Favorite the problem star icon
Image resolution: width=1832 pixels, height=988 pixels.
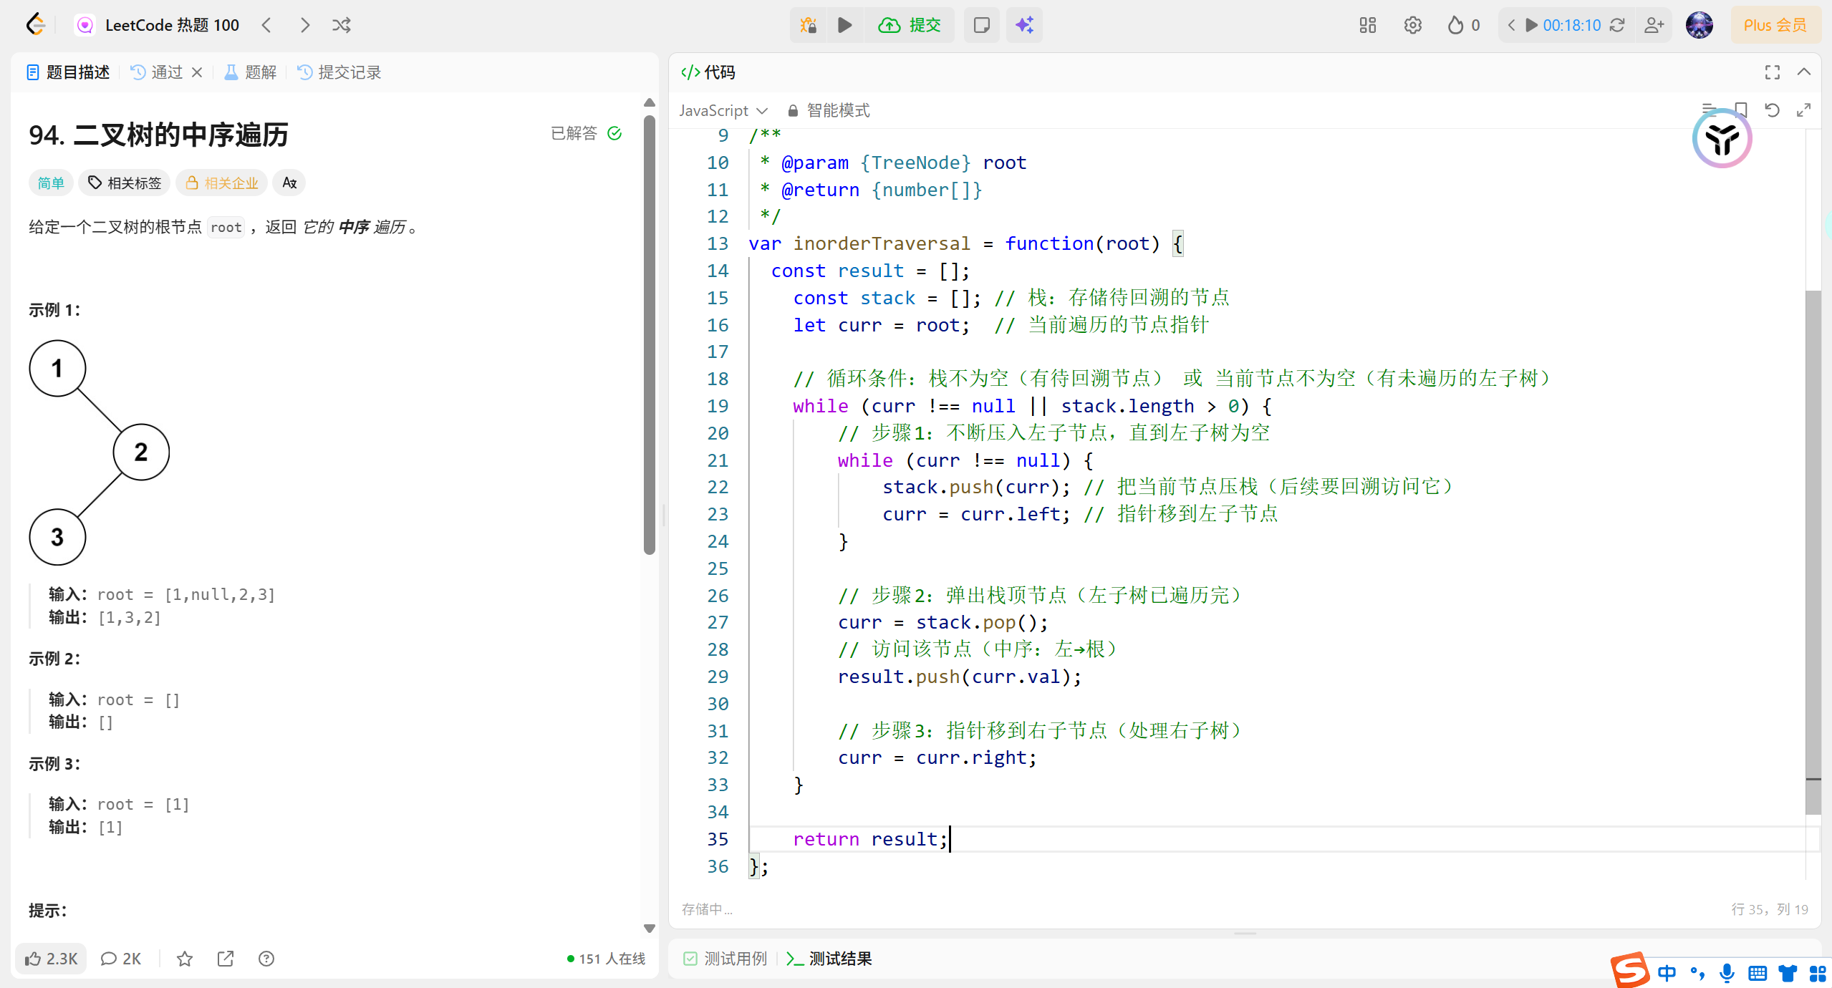click(x=185, y=959)
